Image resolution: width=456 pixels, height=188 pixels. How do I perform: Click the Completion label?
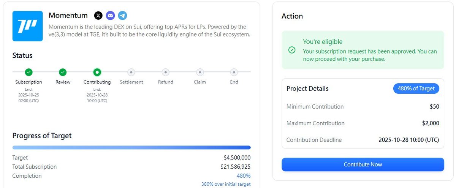pos(27,176)
